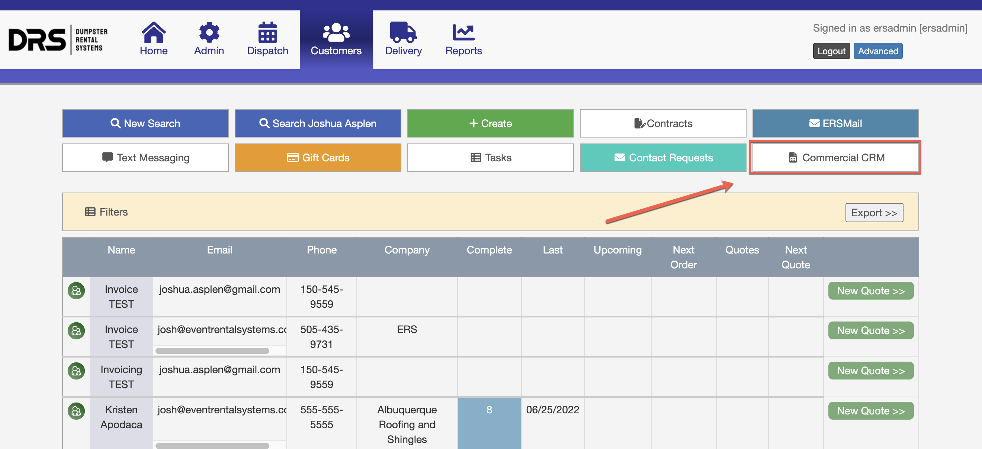Click the green customer icon in first row
Screen dimensions: 982x449
click(x=76, y=291)
